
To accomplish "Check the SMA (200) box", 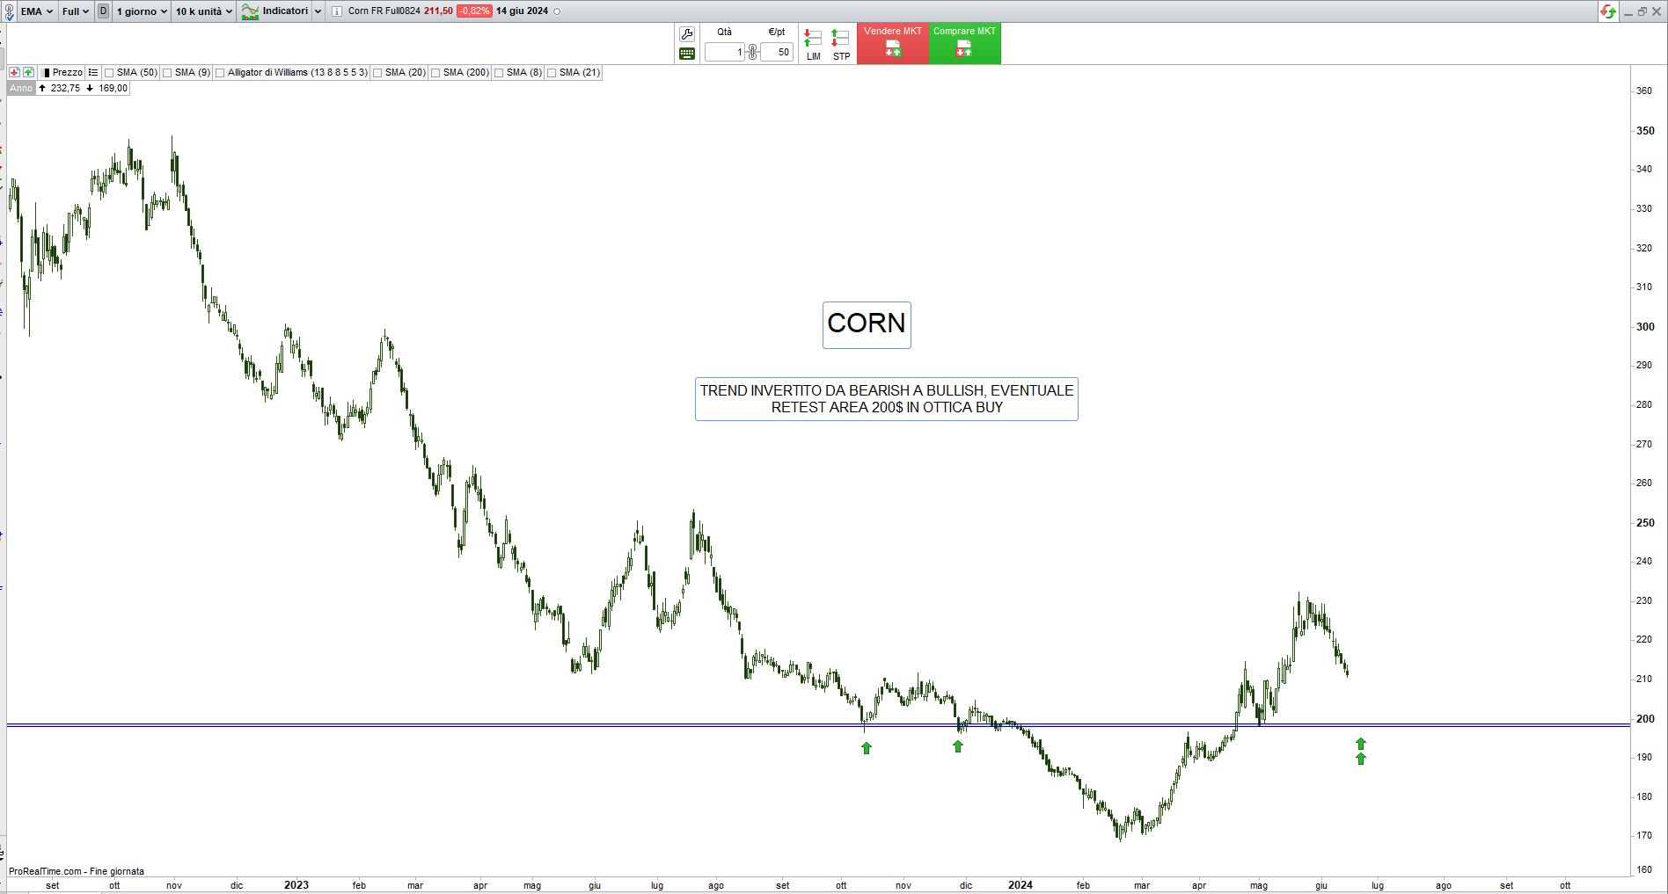I will (435, 73).
